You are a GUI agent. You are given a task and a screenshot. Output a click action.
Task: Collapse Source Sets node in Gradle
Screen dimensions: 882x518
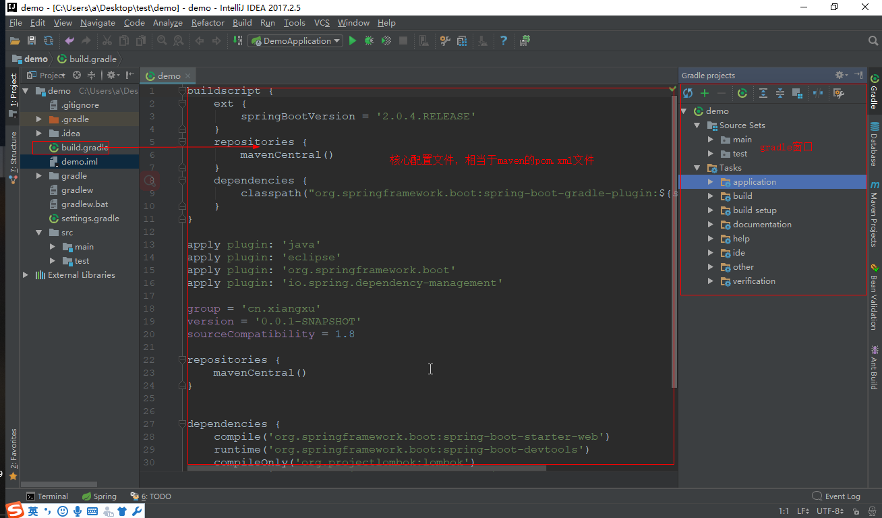697,125
